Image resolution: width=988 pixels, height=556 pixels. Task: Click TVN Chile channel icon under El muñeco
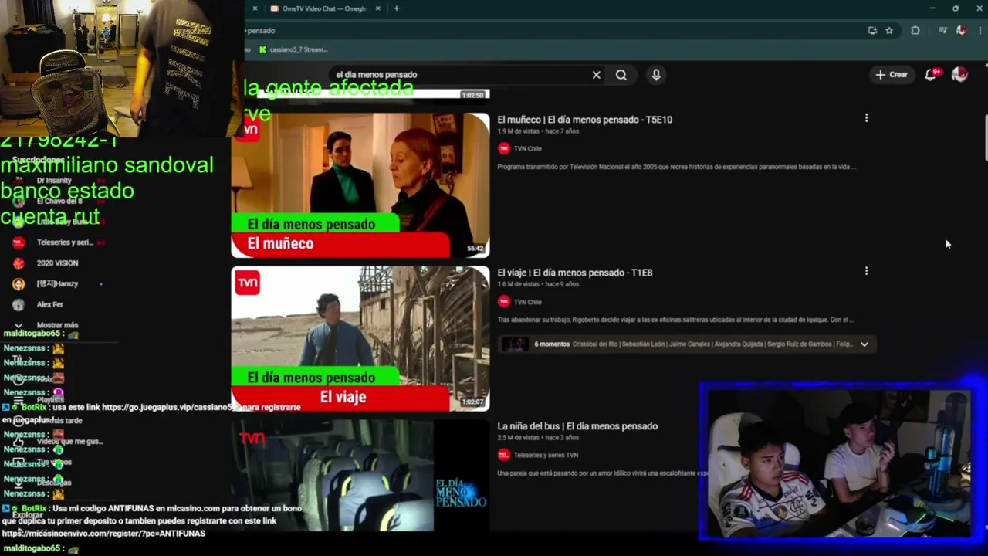(504, 148)
